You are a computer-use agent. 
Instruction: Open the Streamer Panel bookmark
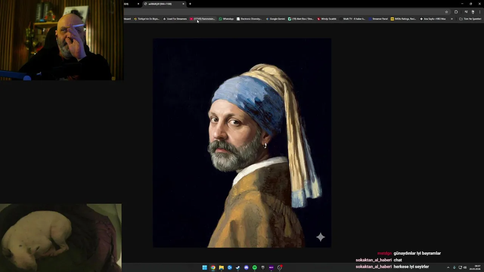pyautogui.click(x=378, y=19)
